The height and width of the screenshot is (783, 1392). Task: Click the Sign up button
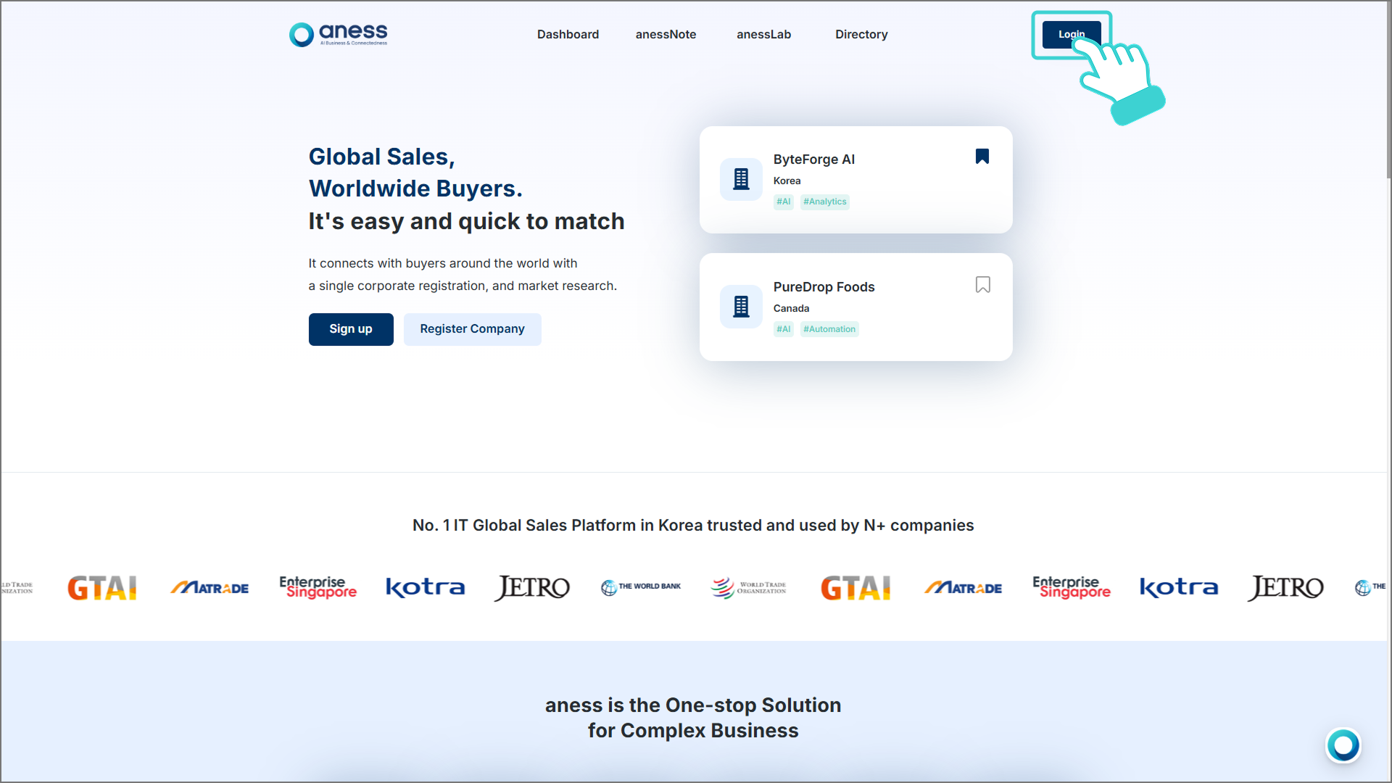(x=351, y=329)
